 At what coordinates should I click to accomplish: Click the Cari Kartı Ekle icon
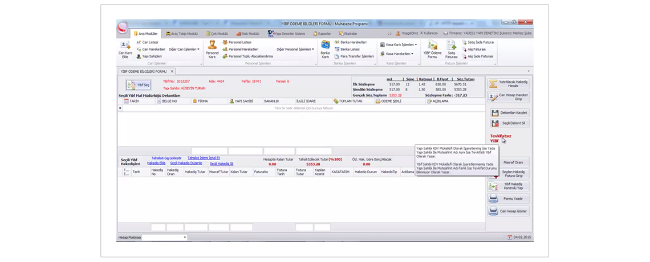tap(125, 49)
